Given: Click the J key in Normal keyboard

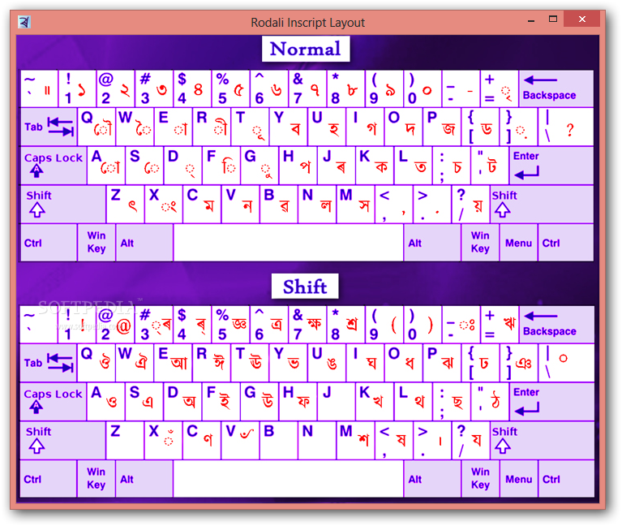Looking at the screenshot, I should [x=337, y=165].
